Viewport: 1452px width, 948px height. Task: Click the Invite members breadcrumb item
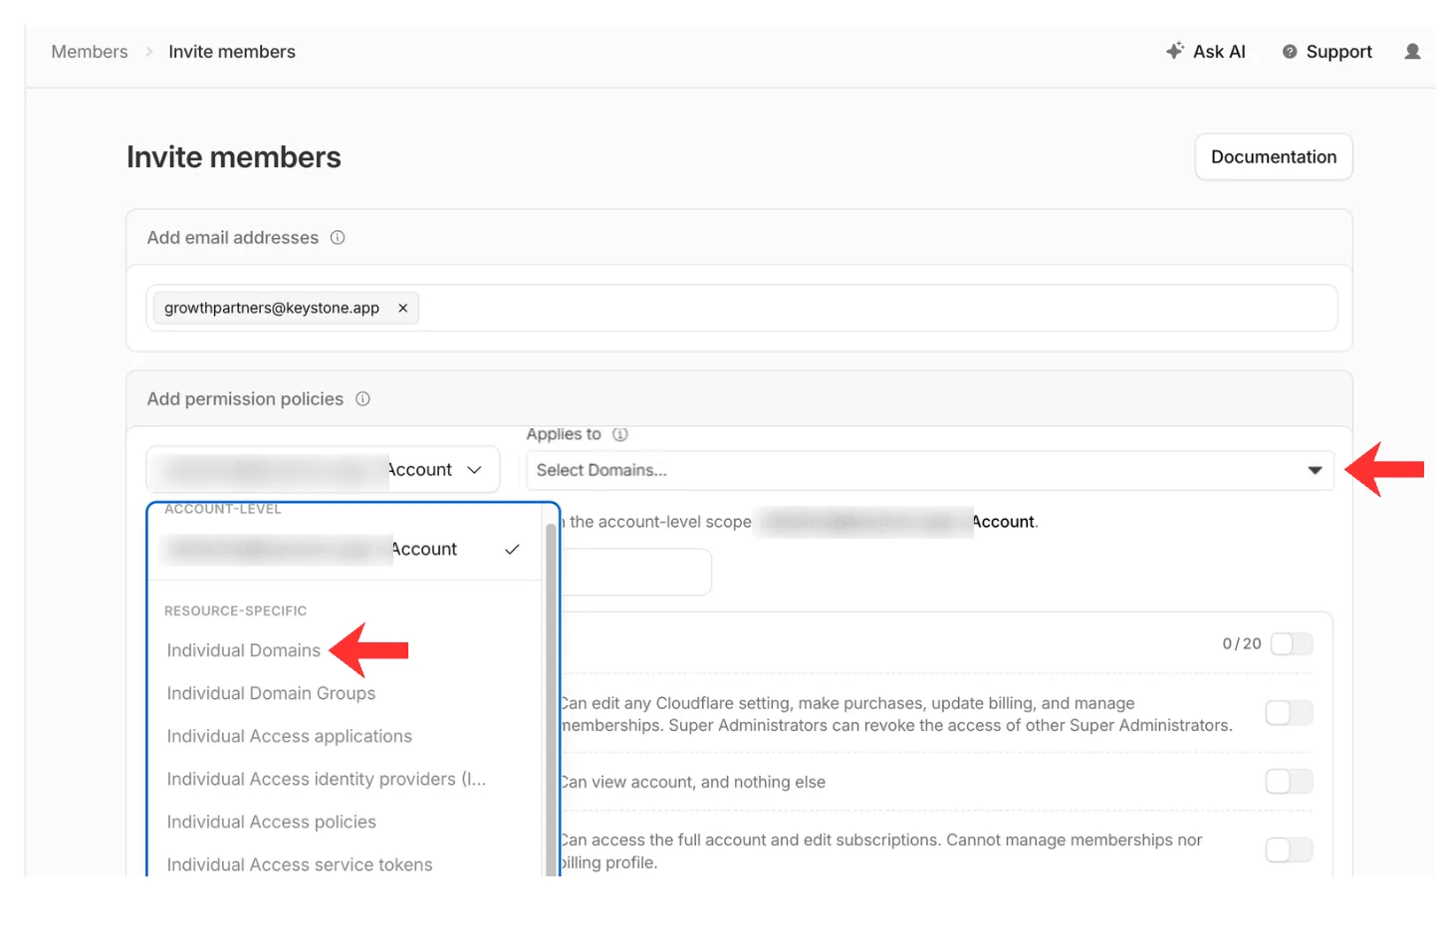click(x=232, y=52)
